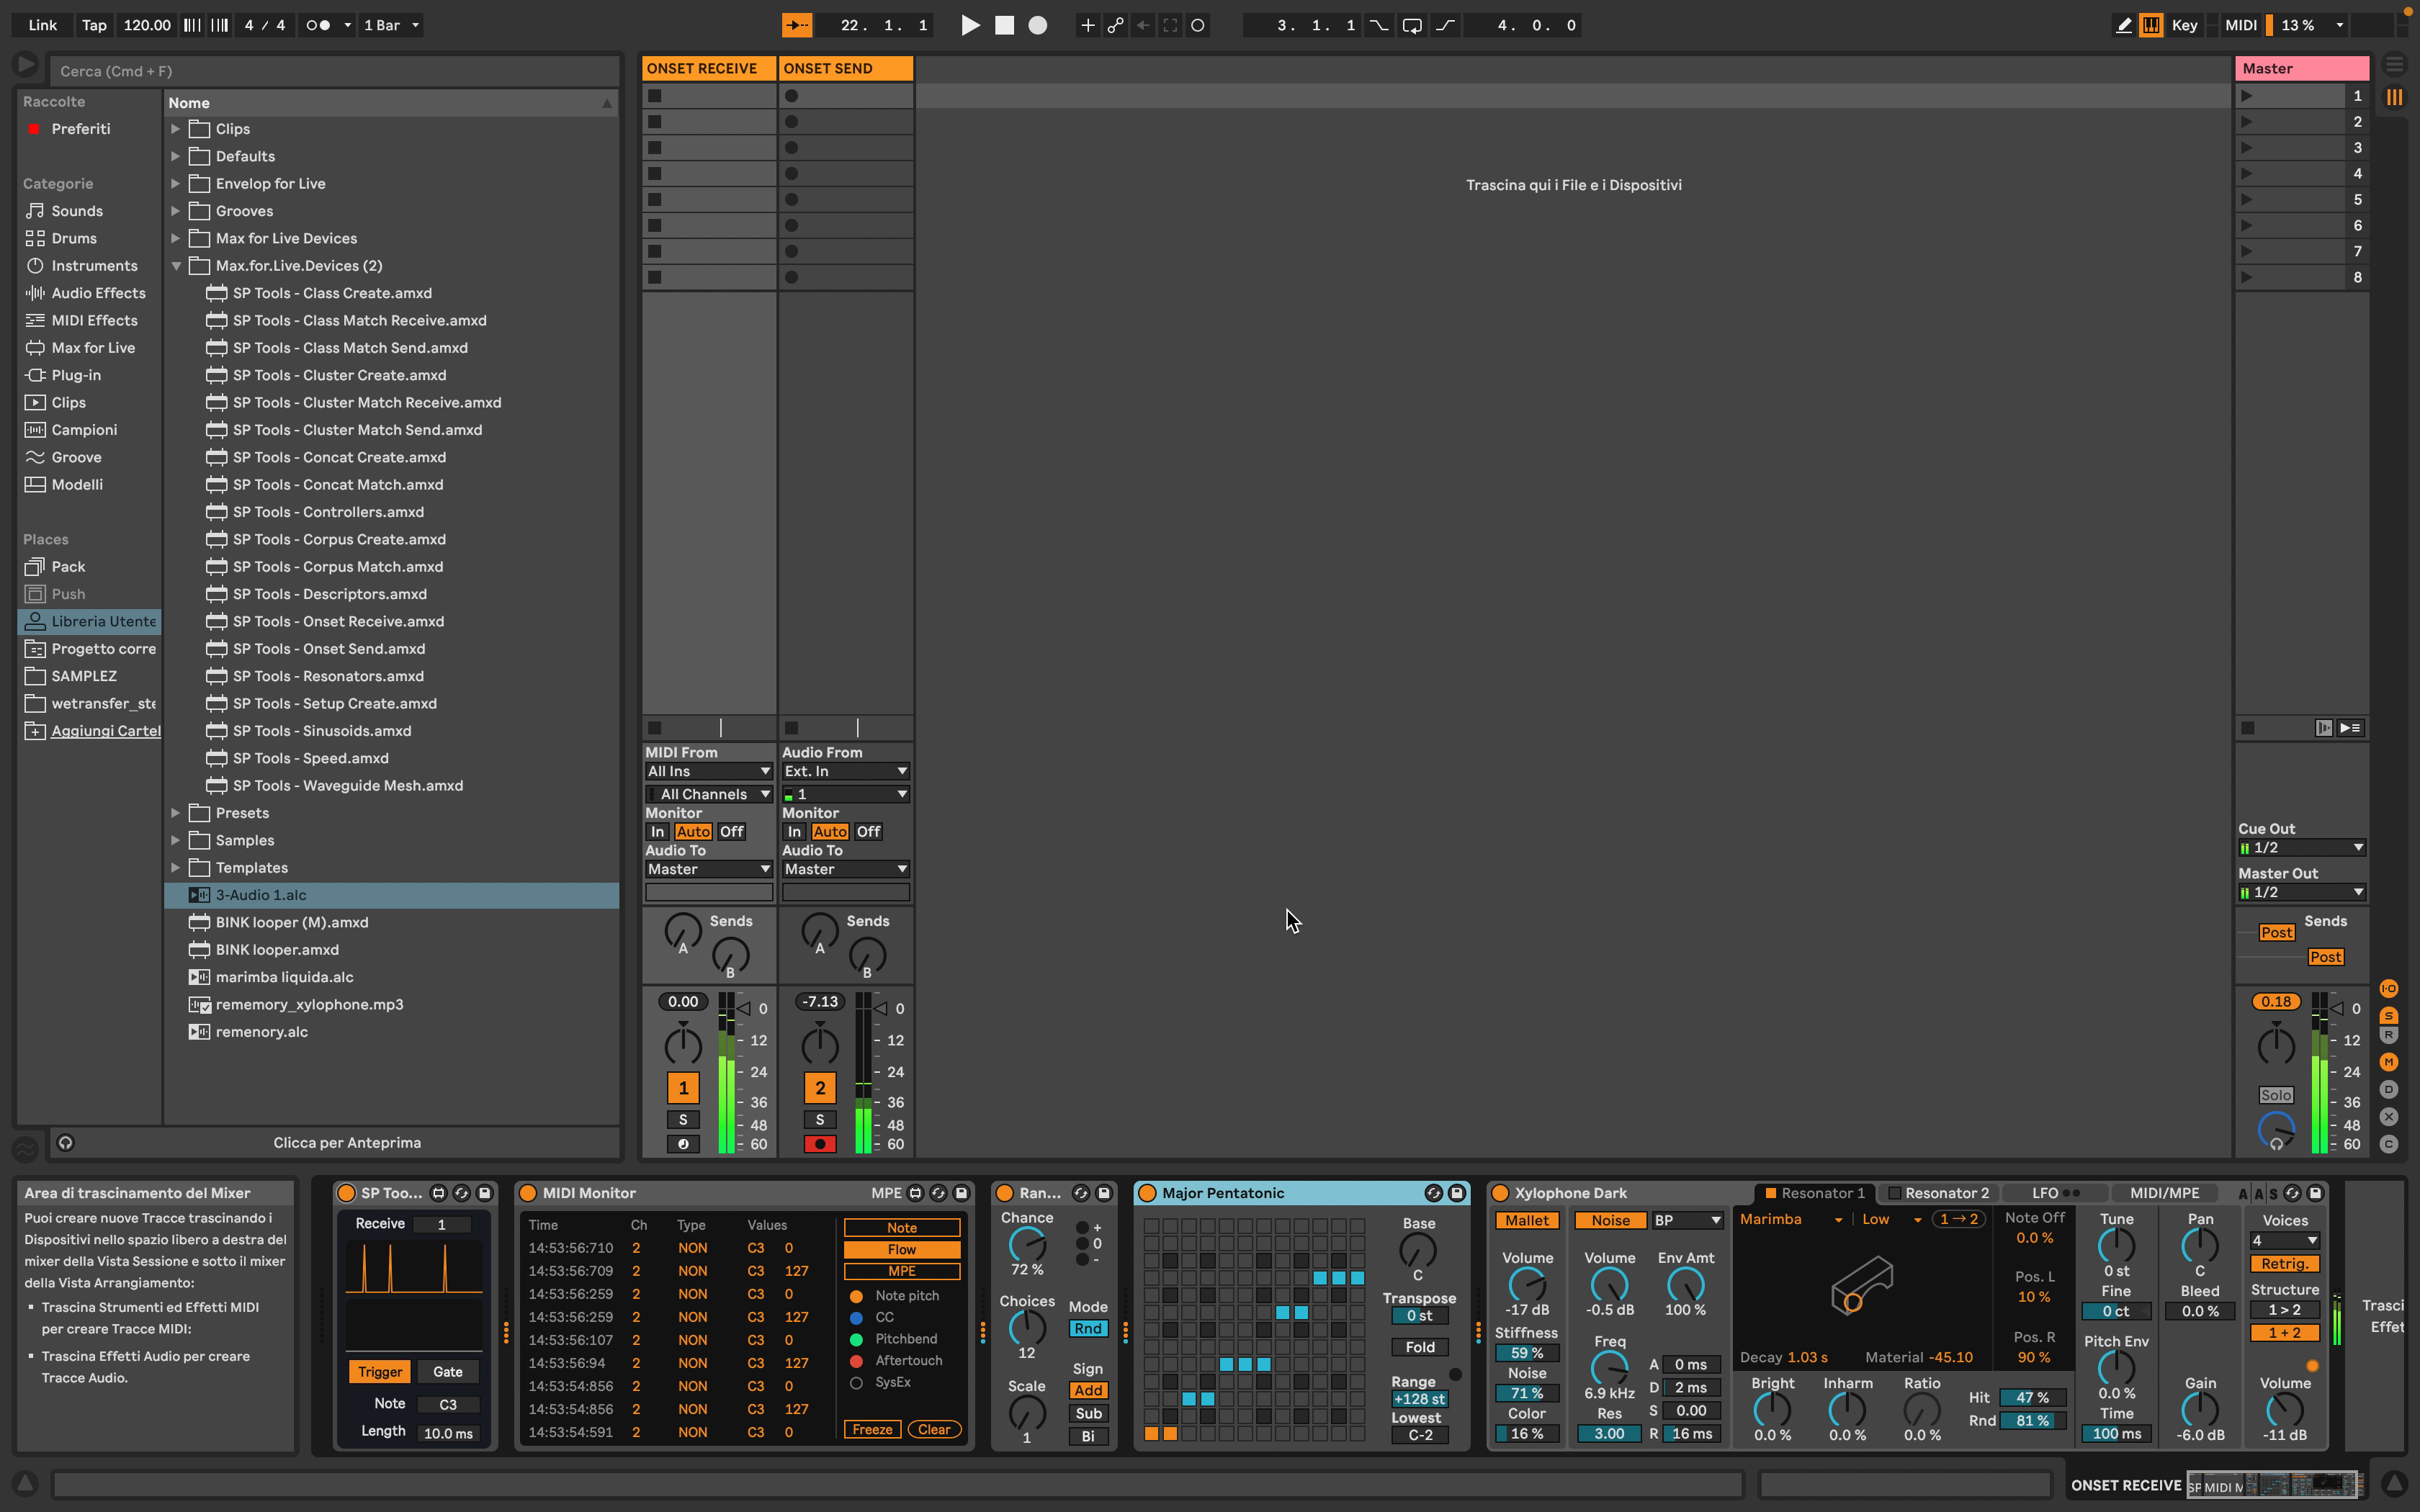Enable the Retrig. switch in Xylophone Dark

pyautogui.click(x=2284, y=1264)
